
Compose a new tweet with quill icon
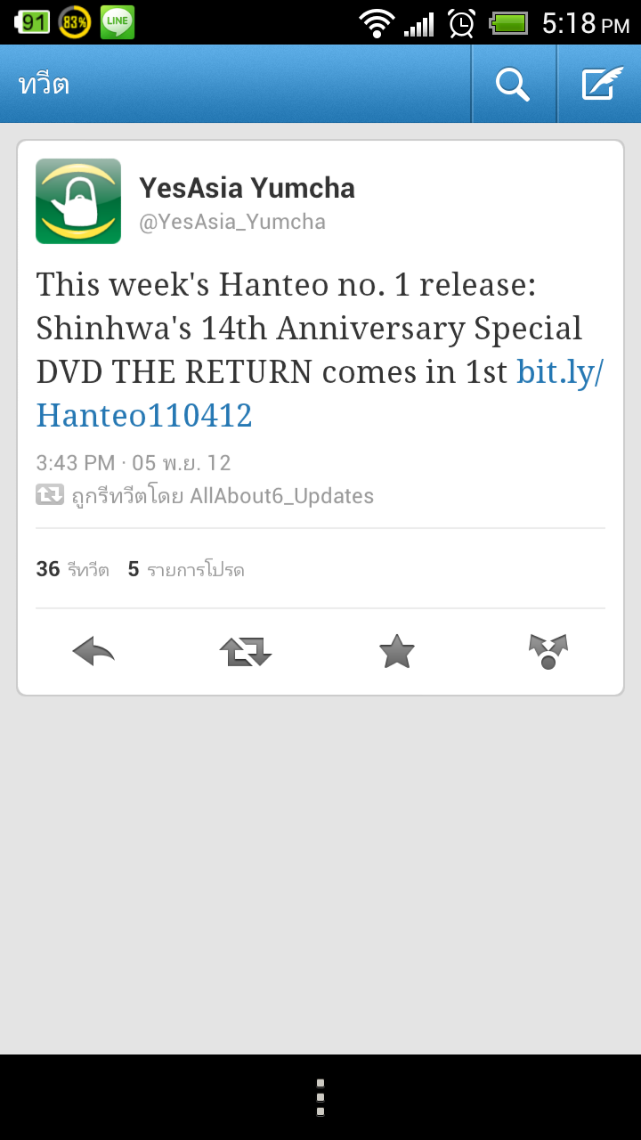pos(600,85)
